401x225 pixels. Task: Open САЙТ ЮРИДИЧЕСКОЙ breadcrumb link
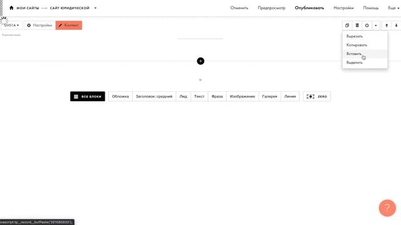coord(70,8)
